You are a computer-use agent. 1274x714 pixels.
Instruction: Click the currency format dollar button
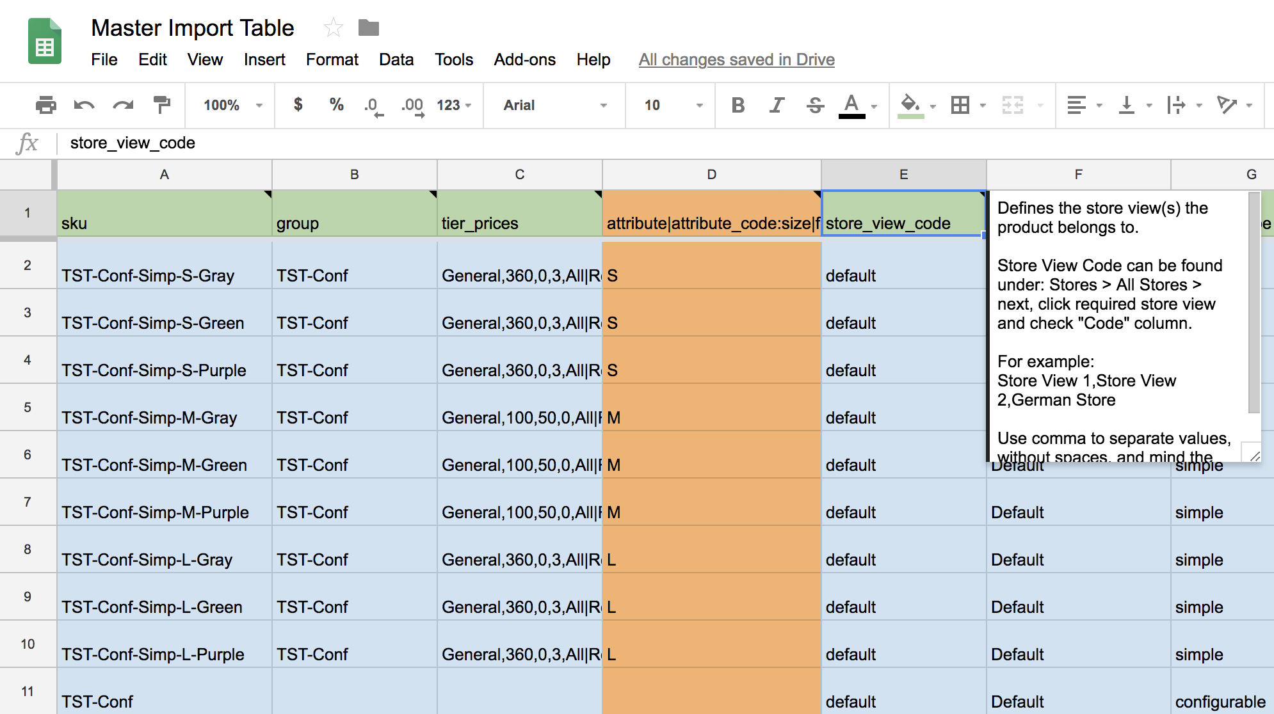click(x=298, y=105)
